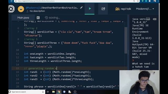This screenshot has height=94, width=168.
Task: Open the Chrome profile avatar
Action: coord(155,1)
